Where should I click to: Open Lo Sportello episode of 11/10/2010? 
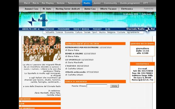click(x=73, y=60)
